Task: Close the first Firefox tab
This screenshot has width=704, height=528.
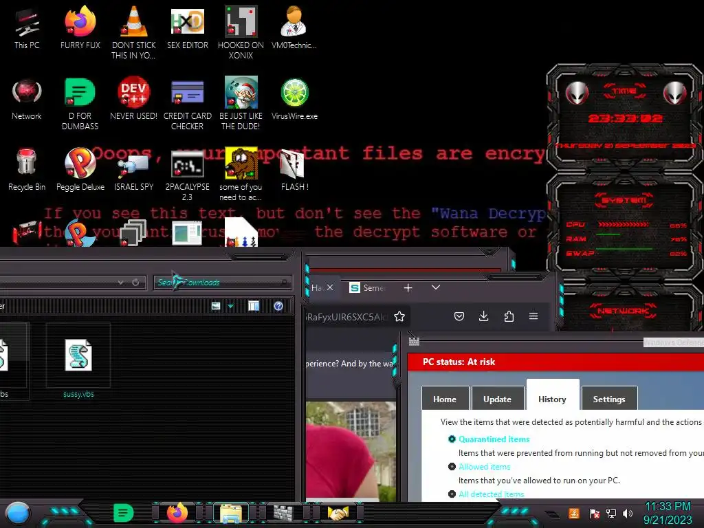Action: pos(330,287)
